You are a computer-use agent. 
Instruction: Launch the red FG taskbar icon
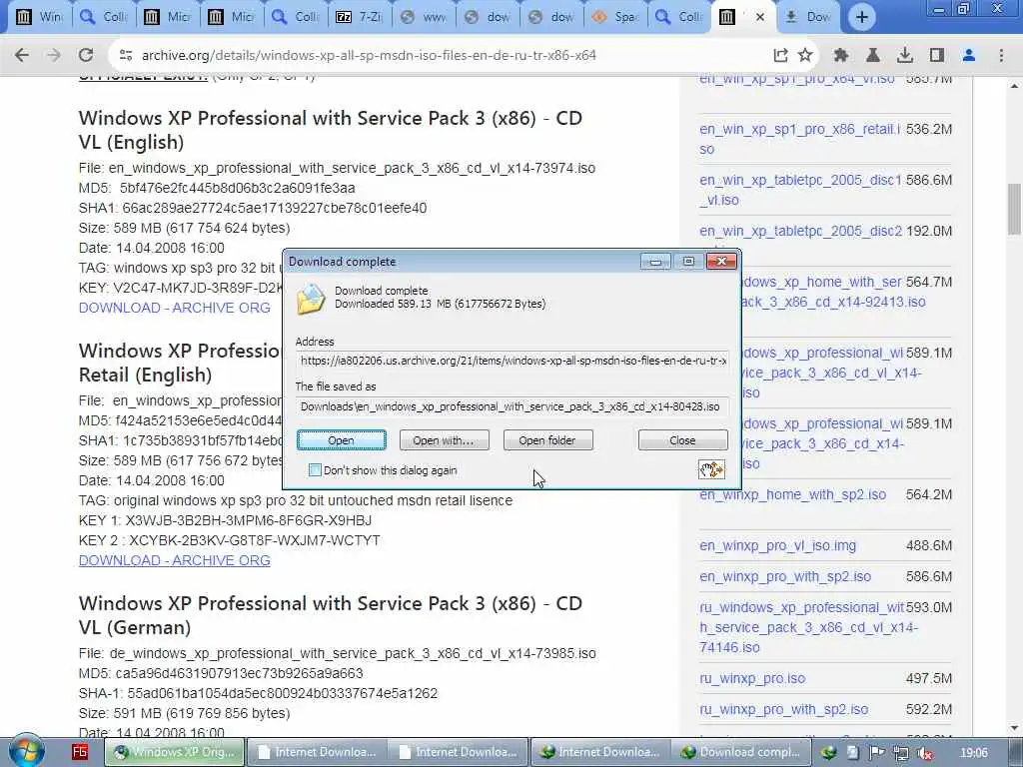pos(80,752)
